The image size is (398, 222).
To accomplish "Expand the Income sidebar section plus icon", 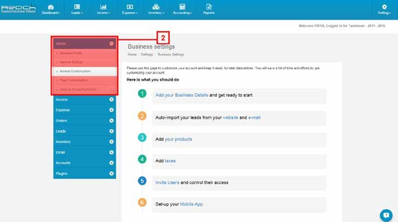I will pos(111,100).
